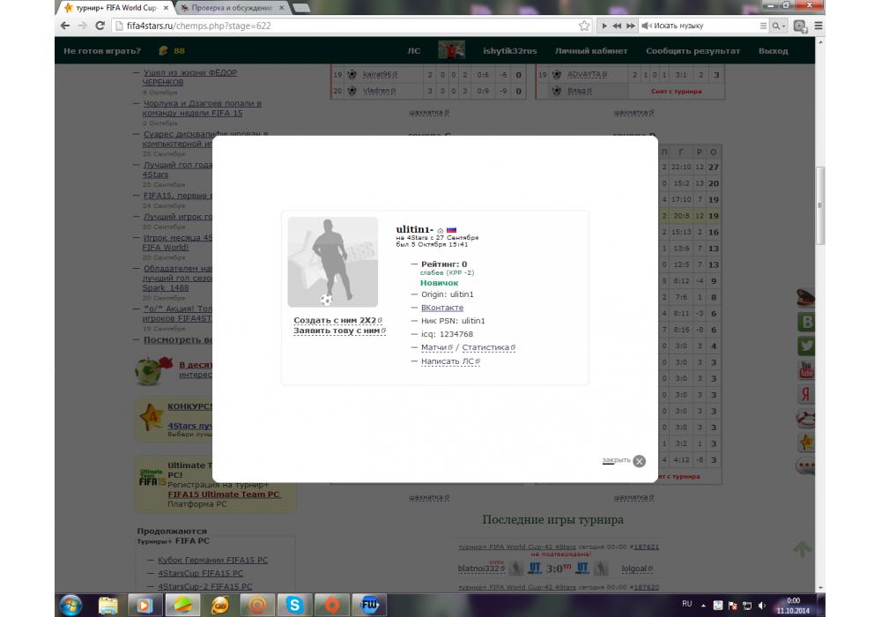Image resolution: width=881 pixels, height=617 pixels.
Task: Click the chat bubble icon in the side bar
Action: pyautogui.click(x=806, y=467)
